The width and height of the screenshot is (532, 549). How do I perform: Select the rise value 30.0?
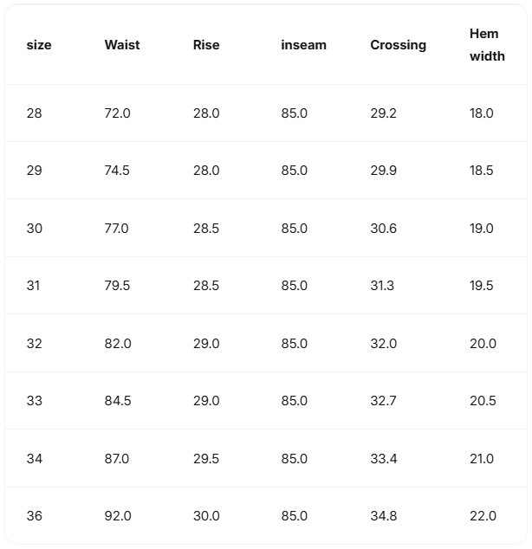[x=206, y=516]
